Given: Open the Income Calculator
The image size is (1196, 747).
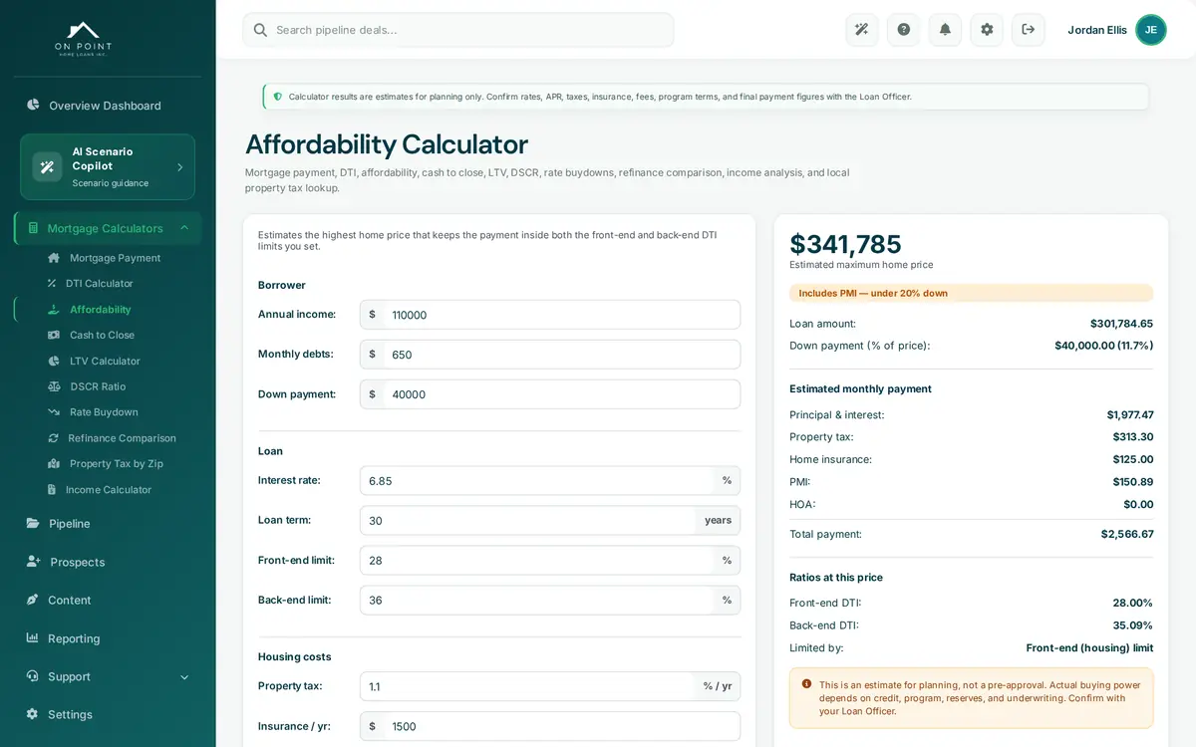Looking at the screenshot, I should click(x=108, y=490).
